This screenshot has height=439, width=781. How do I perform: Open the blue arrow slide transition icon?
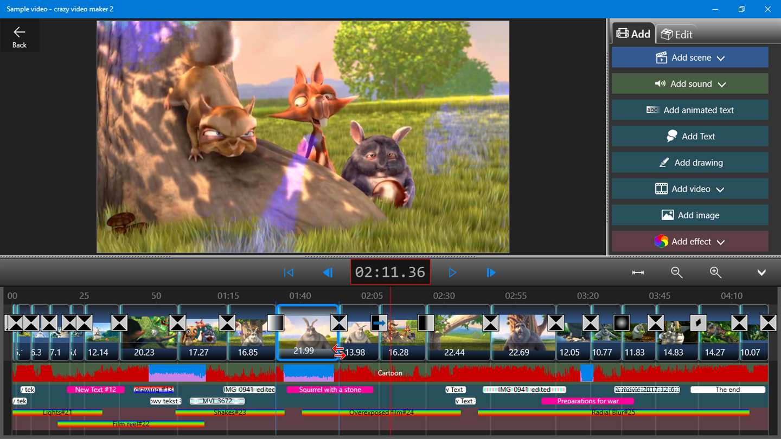point(379,323)
